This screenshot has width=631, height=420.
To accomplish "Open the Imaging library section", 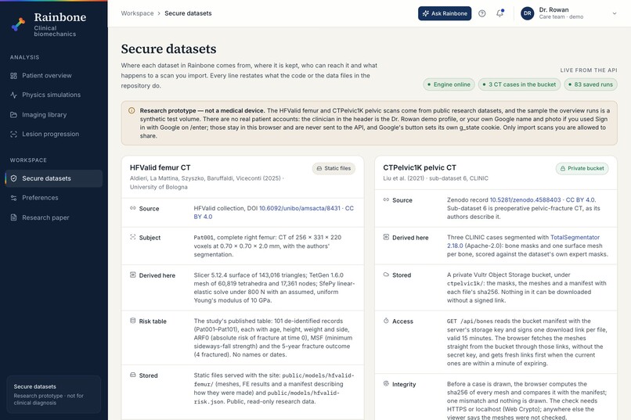I will coord(53,114).
